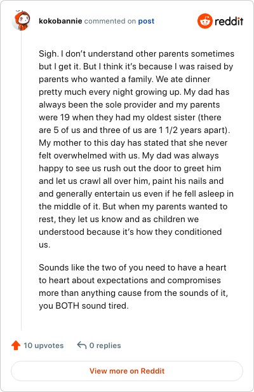
Task: Click the line starting "My mother to this day"
Action: tap(133, 143)
